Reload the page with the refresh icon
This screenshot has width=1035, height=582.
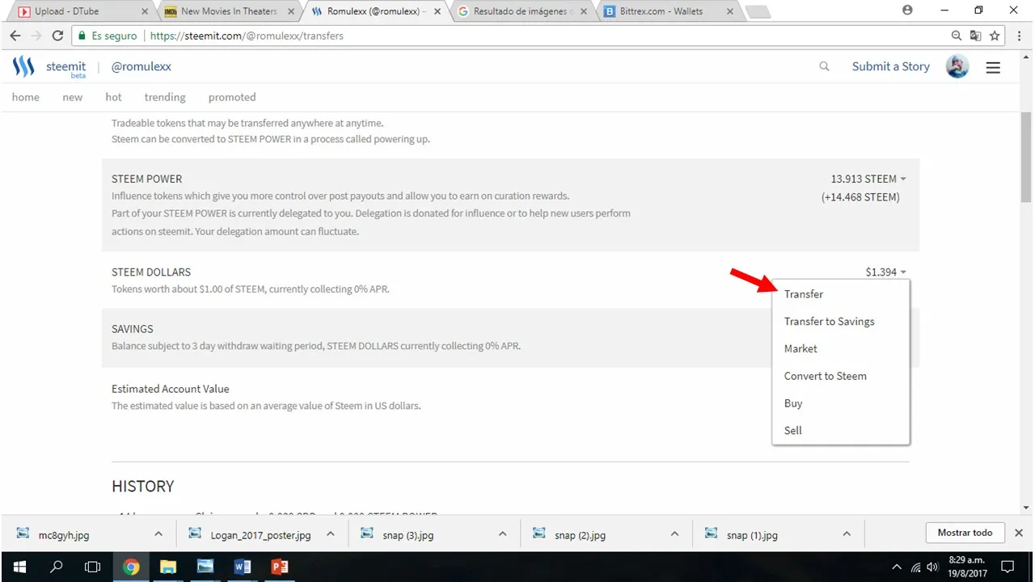(x=57, y=36)
